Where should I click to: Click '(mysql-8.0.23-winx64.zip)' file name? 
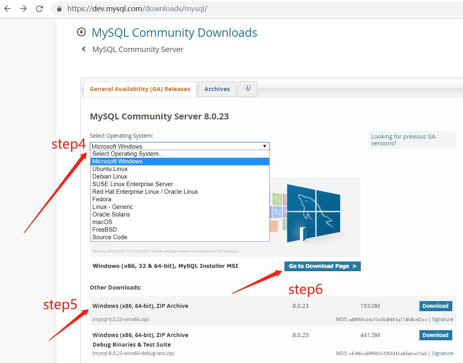(121, 319)
